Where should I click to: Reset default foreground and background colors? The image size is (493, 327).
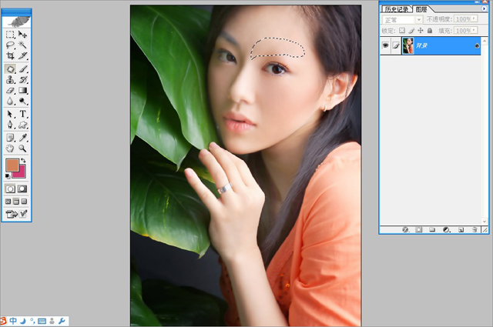coord(8,176)
